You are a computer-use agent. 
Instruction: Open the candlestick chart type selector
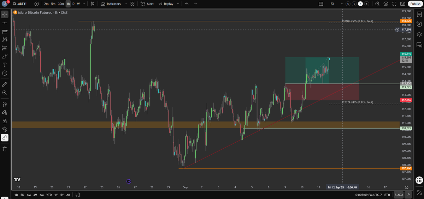(x=93, y=4)
